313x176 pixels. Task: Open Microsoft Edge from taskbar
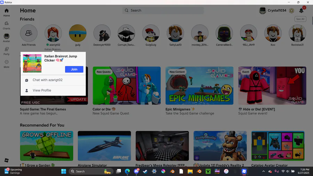coord(127,171)
